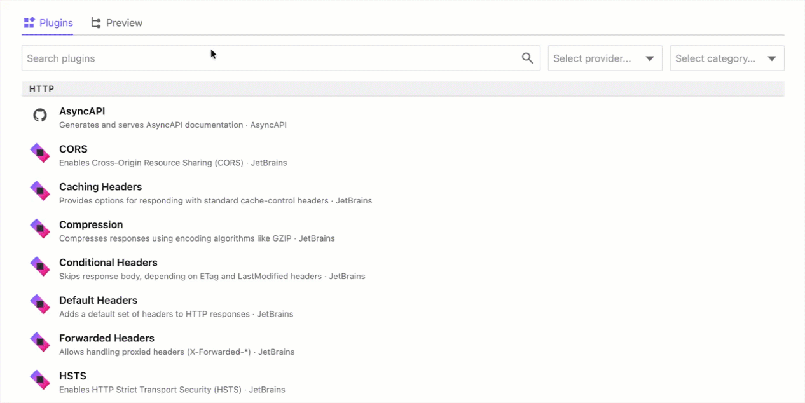Open the Select provider dropdown
The height and width of the screenshot is (403, 805).
tap(605, 58)
